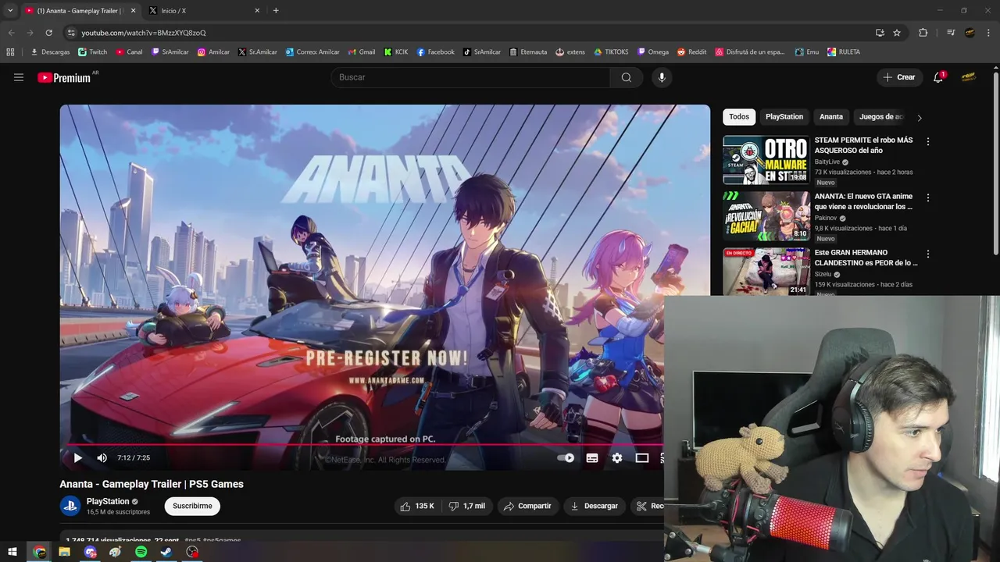Open the Descargas bookmark

[x=50, y=52]
